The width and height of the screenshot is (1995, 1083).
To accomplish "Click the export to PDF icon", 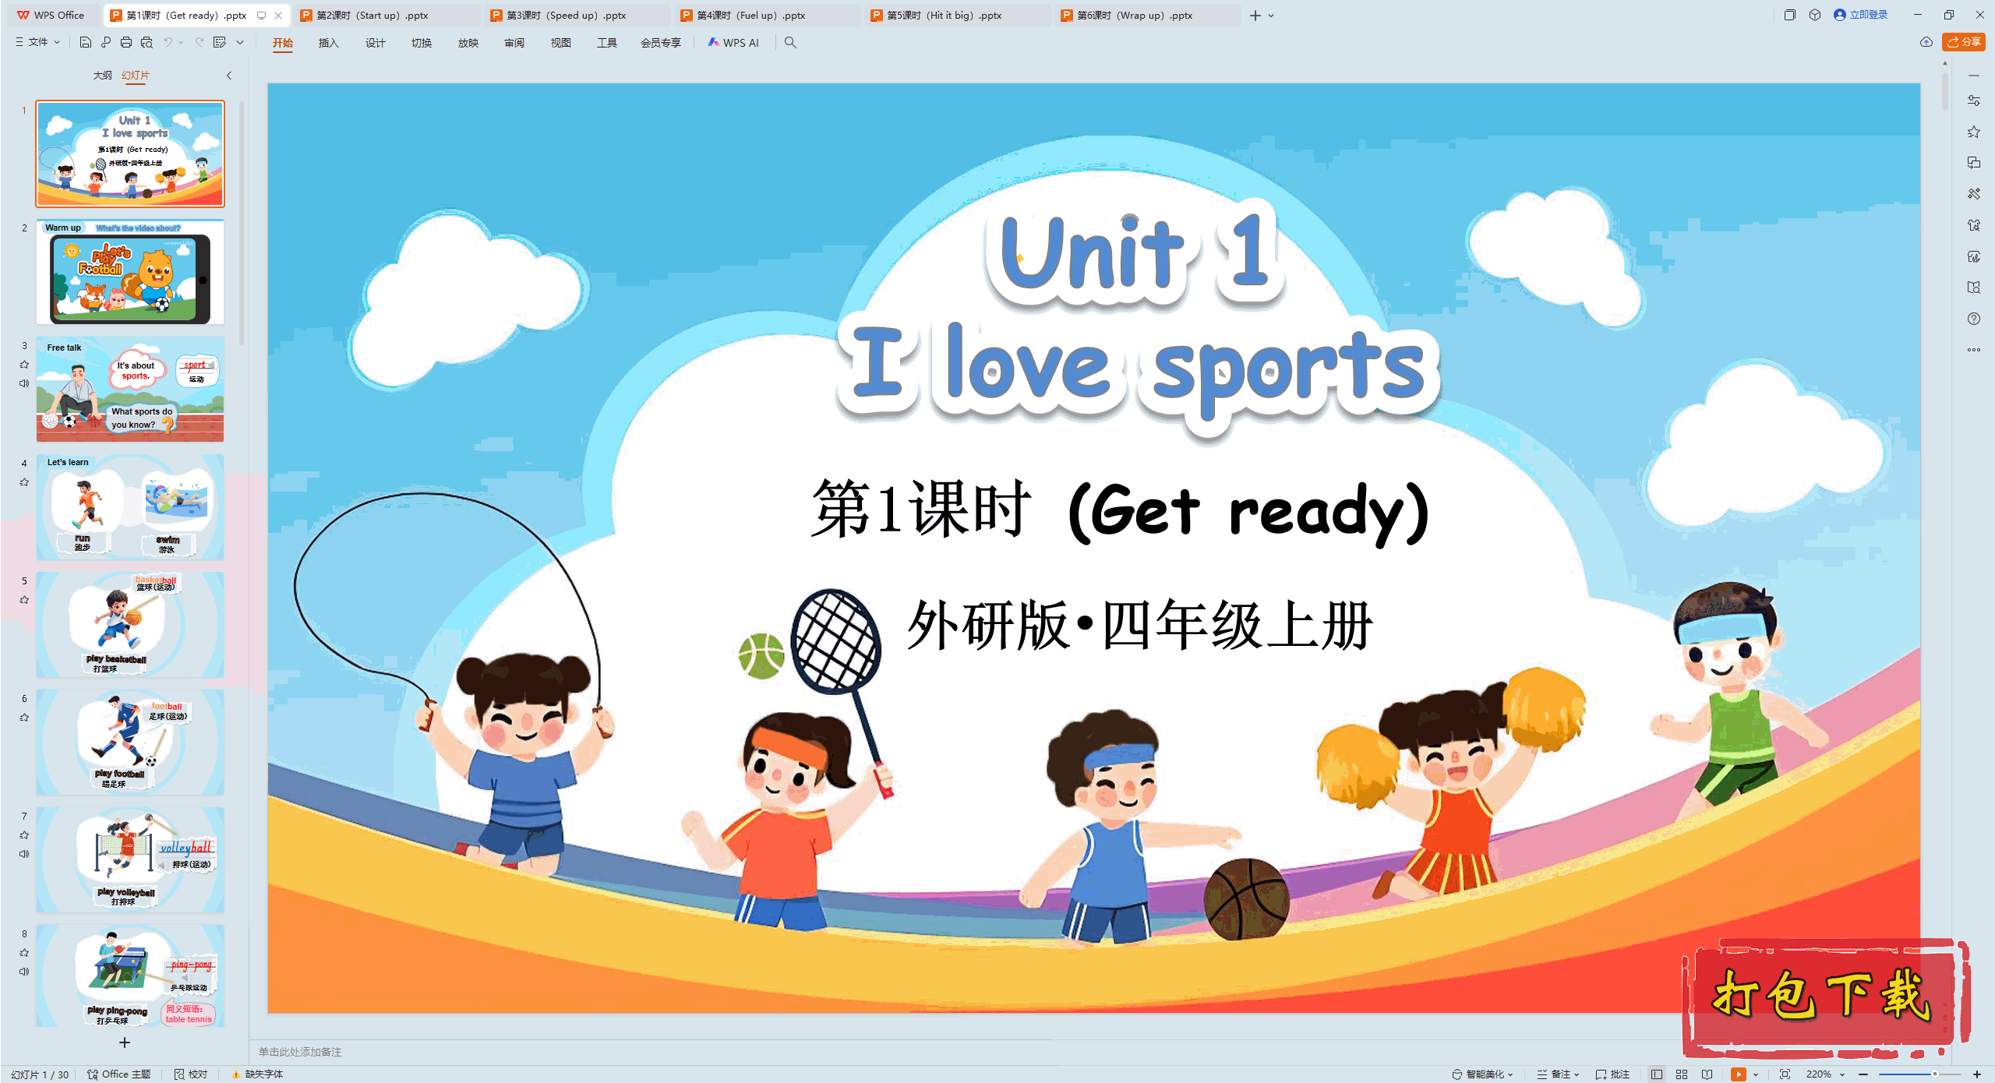I will 106,43.
